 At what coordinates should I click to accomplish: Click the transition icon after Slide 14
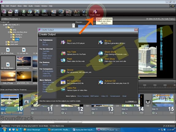click(148, 102)
